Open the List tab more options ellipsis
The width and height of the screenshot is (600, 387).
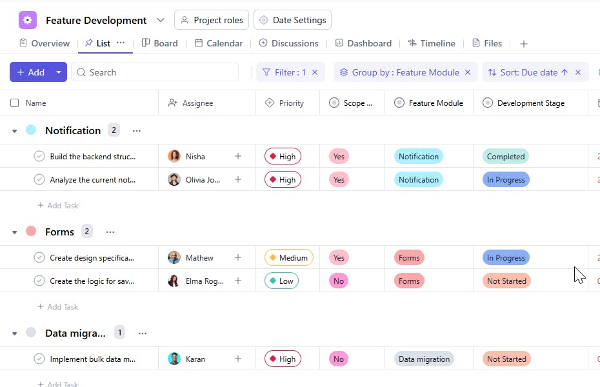(121, 43)
